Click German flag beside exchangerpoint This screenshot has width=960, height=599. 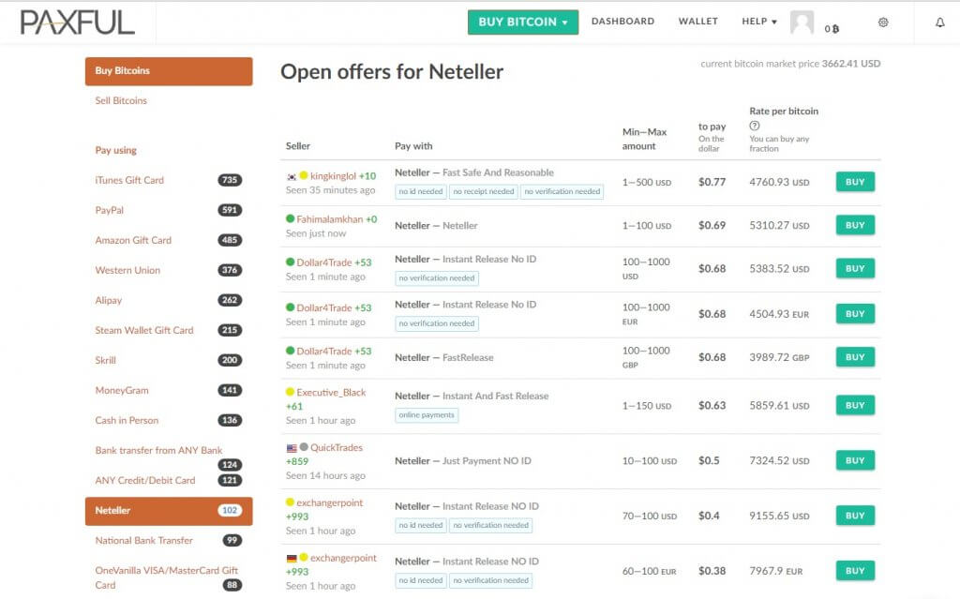292,559
